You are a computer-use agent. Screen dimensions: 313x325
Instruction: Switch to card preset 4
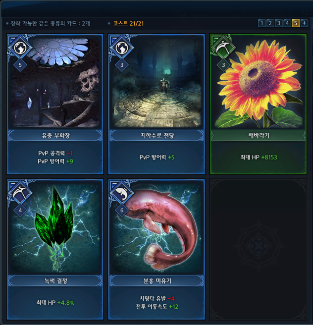287,23
